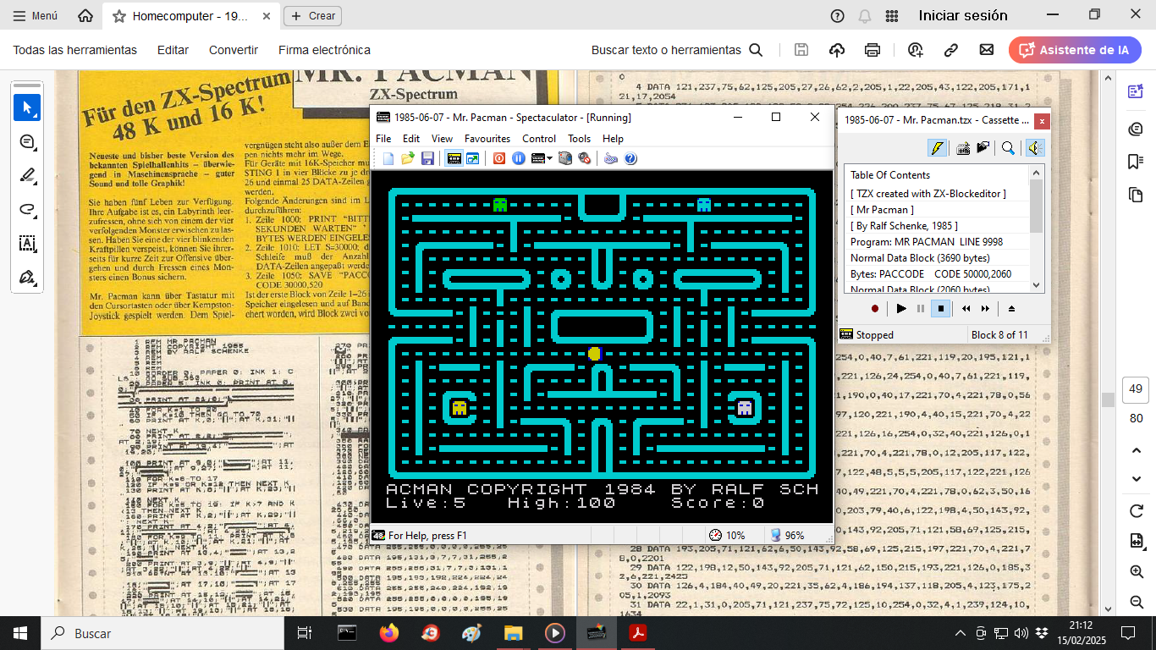Save snapshot with floppy disk icon
Screen dimensions: 1156x650
(x=427, y=158)
